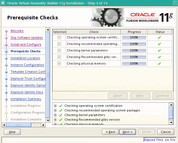Click the Status column header
The width and height of the screenshot is (178, 143).
coord(160,32)
